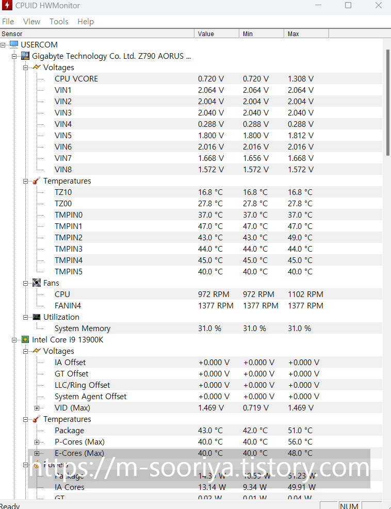Screen dimensions: 391x509
Task: Select the GT Offset row
Action: 218,374
